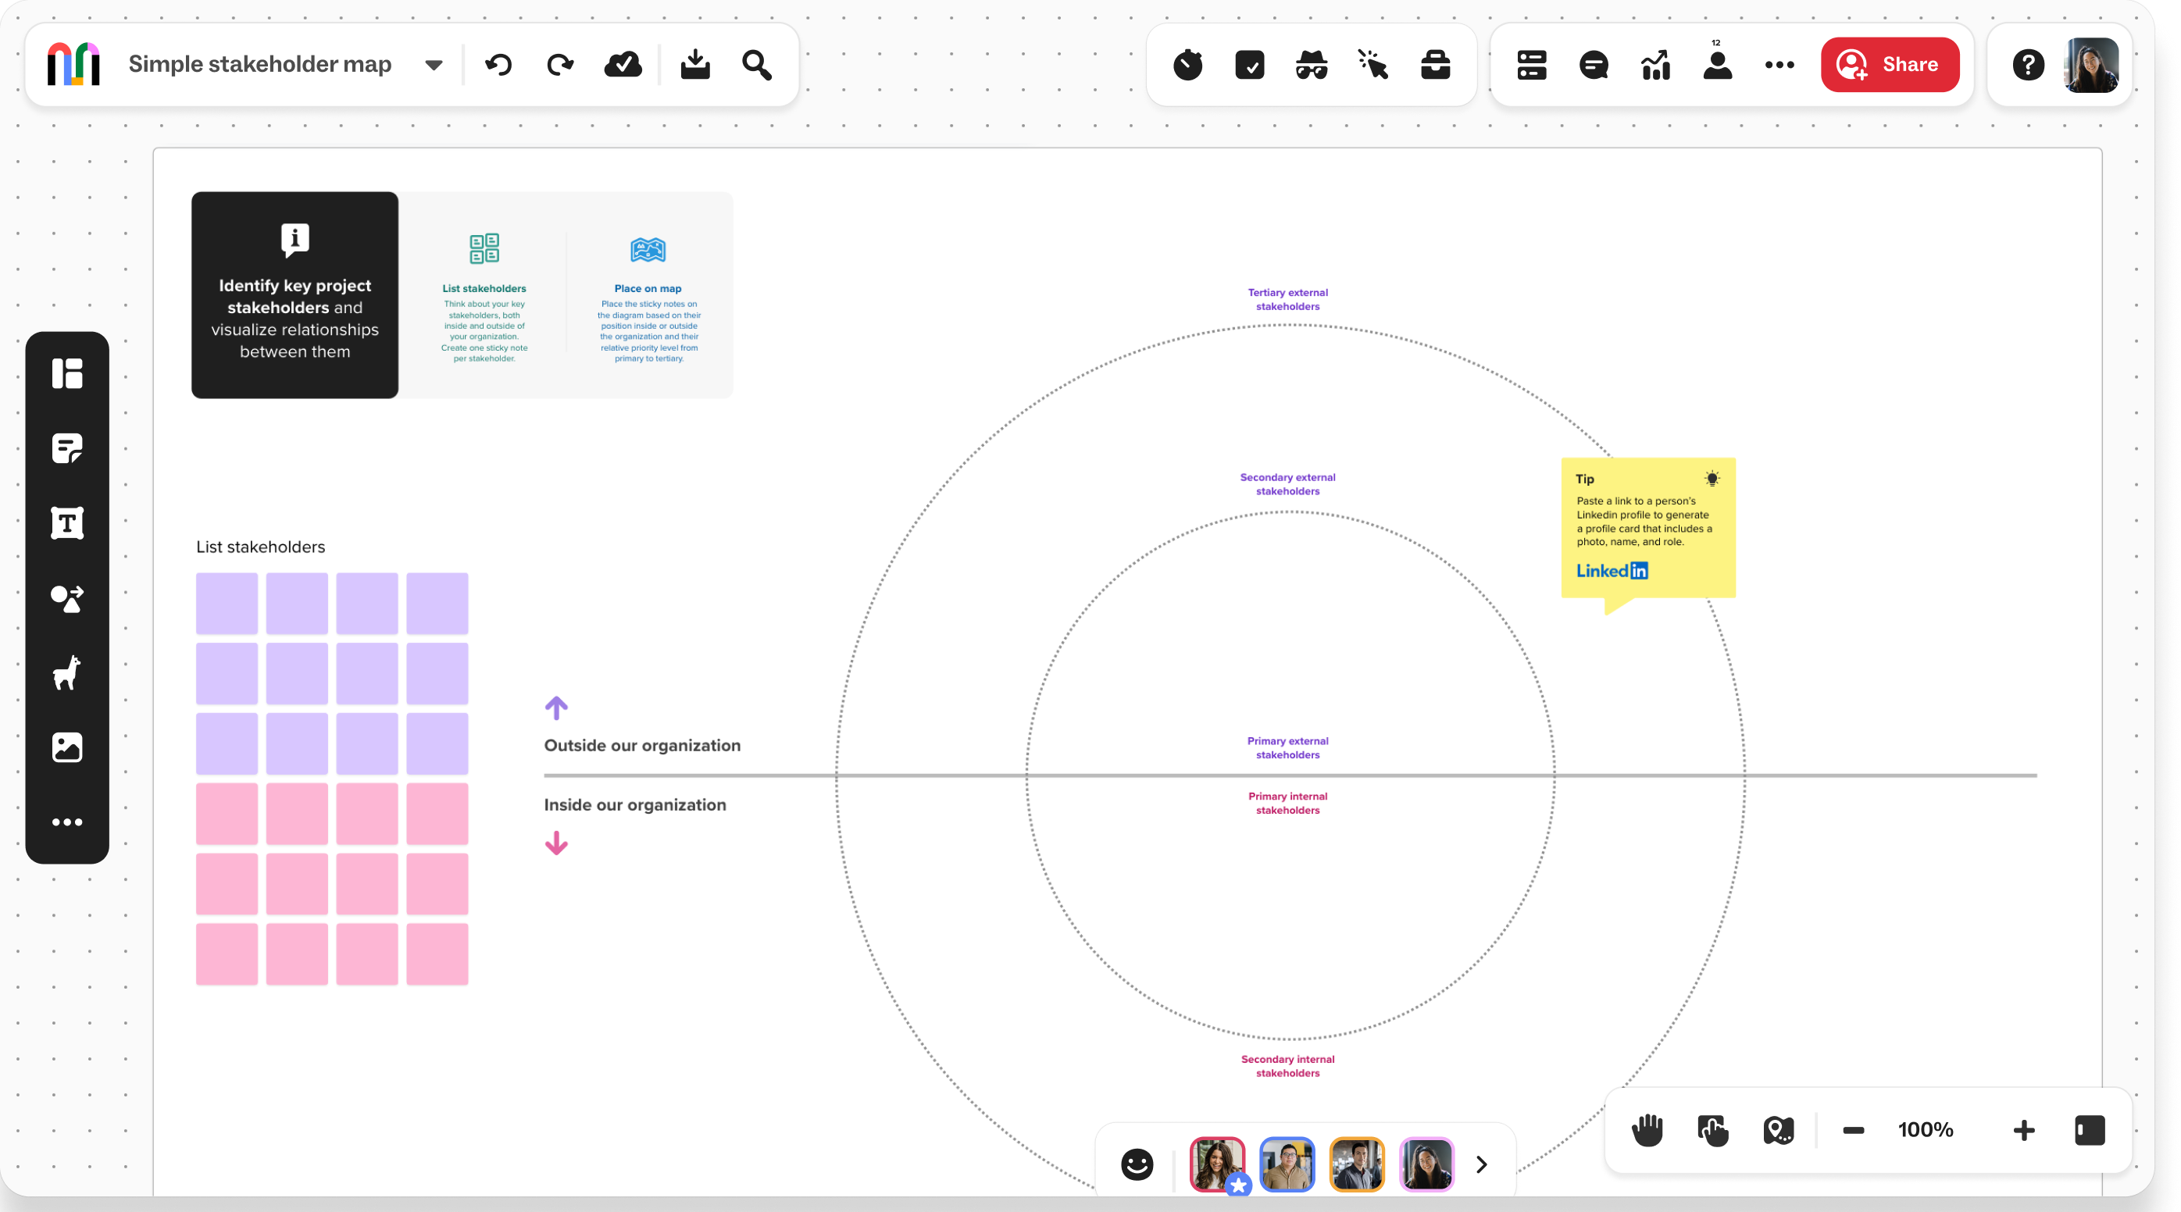2181x1212 pixels.
Task: Open the sidebar more tools menu
Action: (67, 822)
